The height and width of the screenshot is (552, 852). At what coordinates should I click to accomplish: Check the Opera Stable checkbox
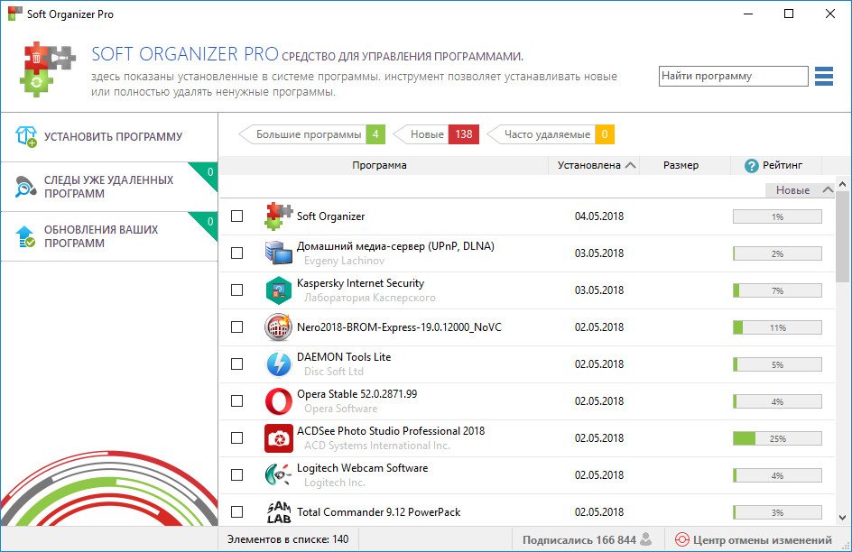pos(236,400)
